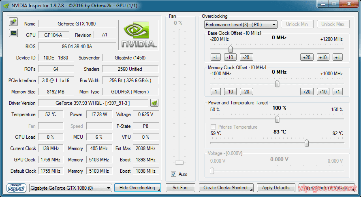Viewport: 361px width, 197px height.
Task: Click the Revision value A1
Action: [105, 35]
